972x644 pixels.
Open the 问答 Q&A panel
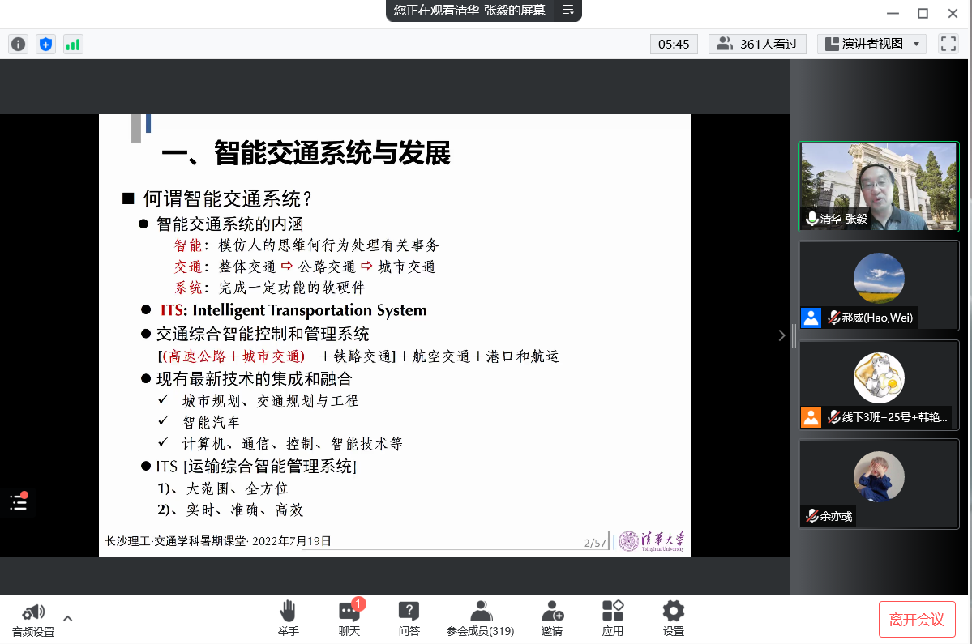coord(409,618)
